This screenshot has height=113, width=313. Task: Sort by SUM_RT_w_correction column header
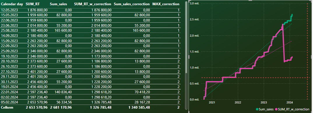[x=92, y=4]
